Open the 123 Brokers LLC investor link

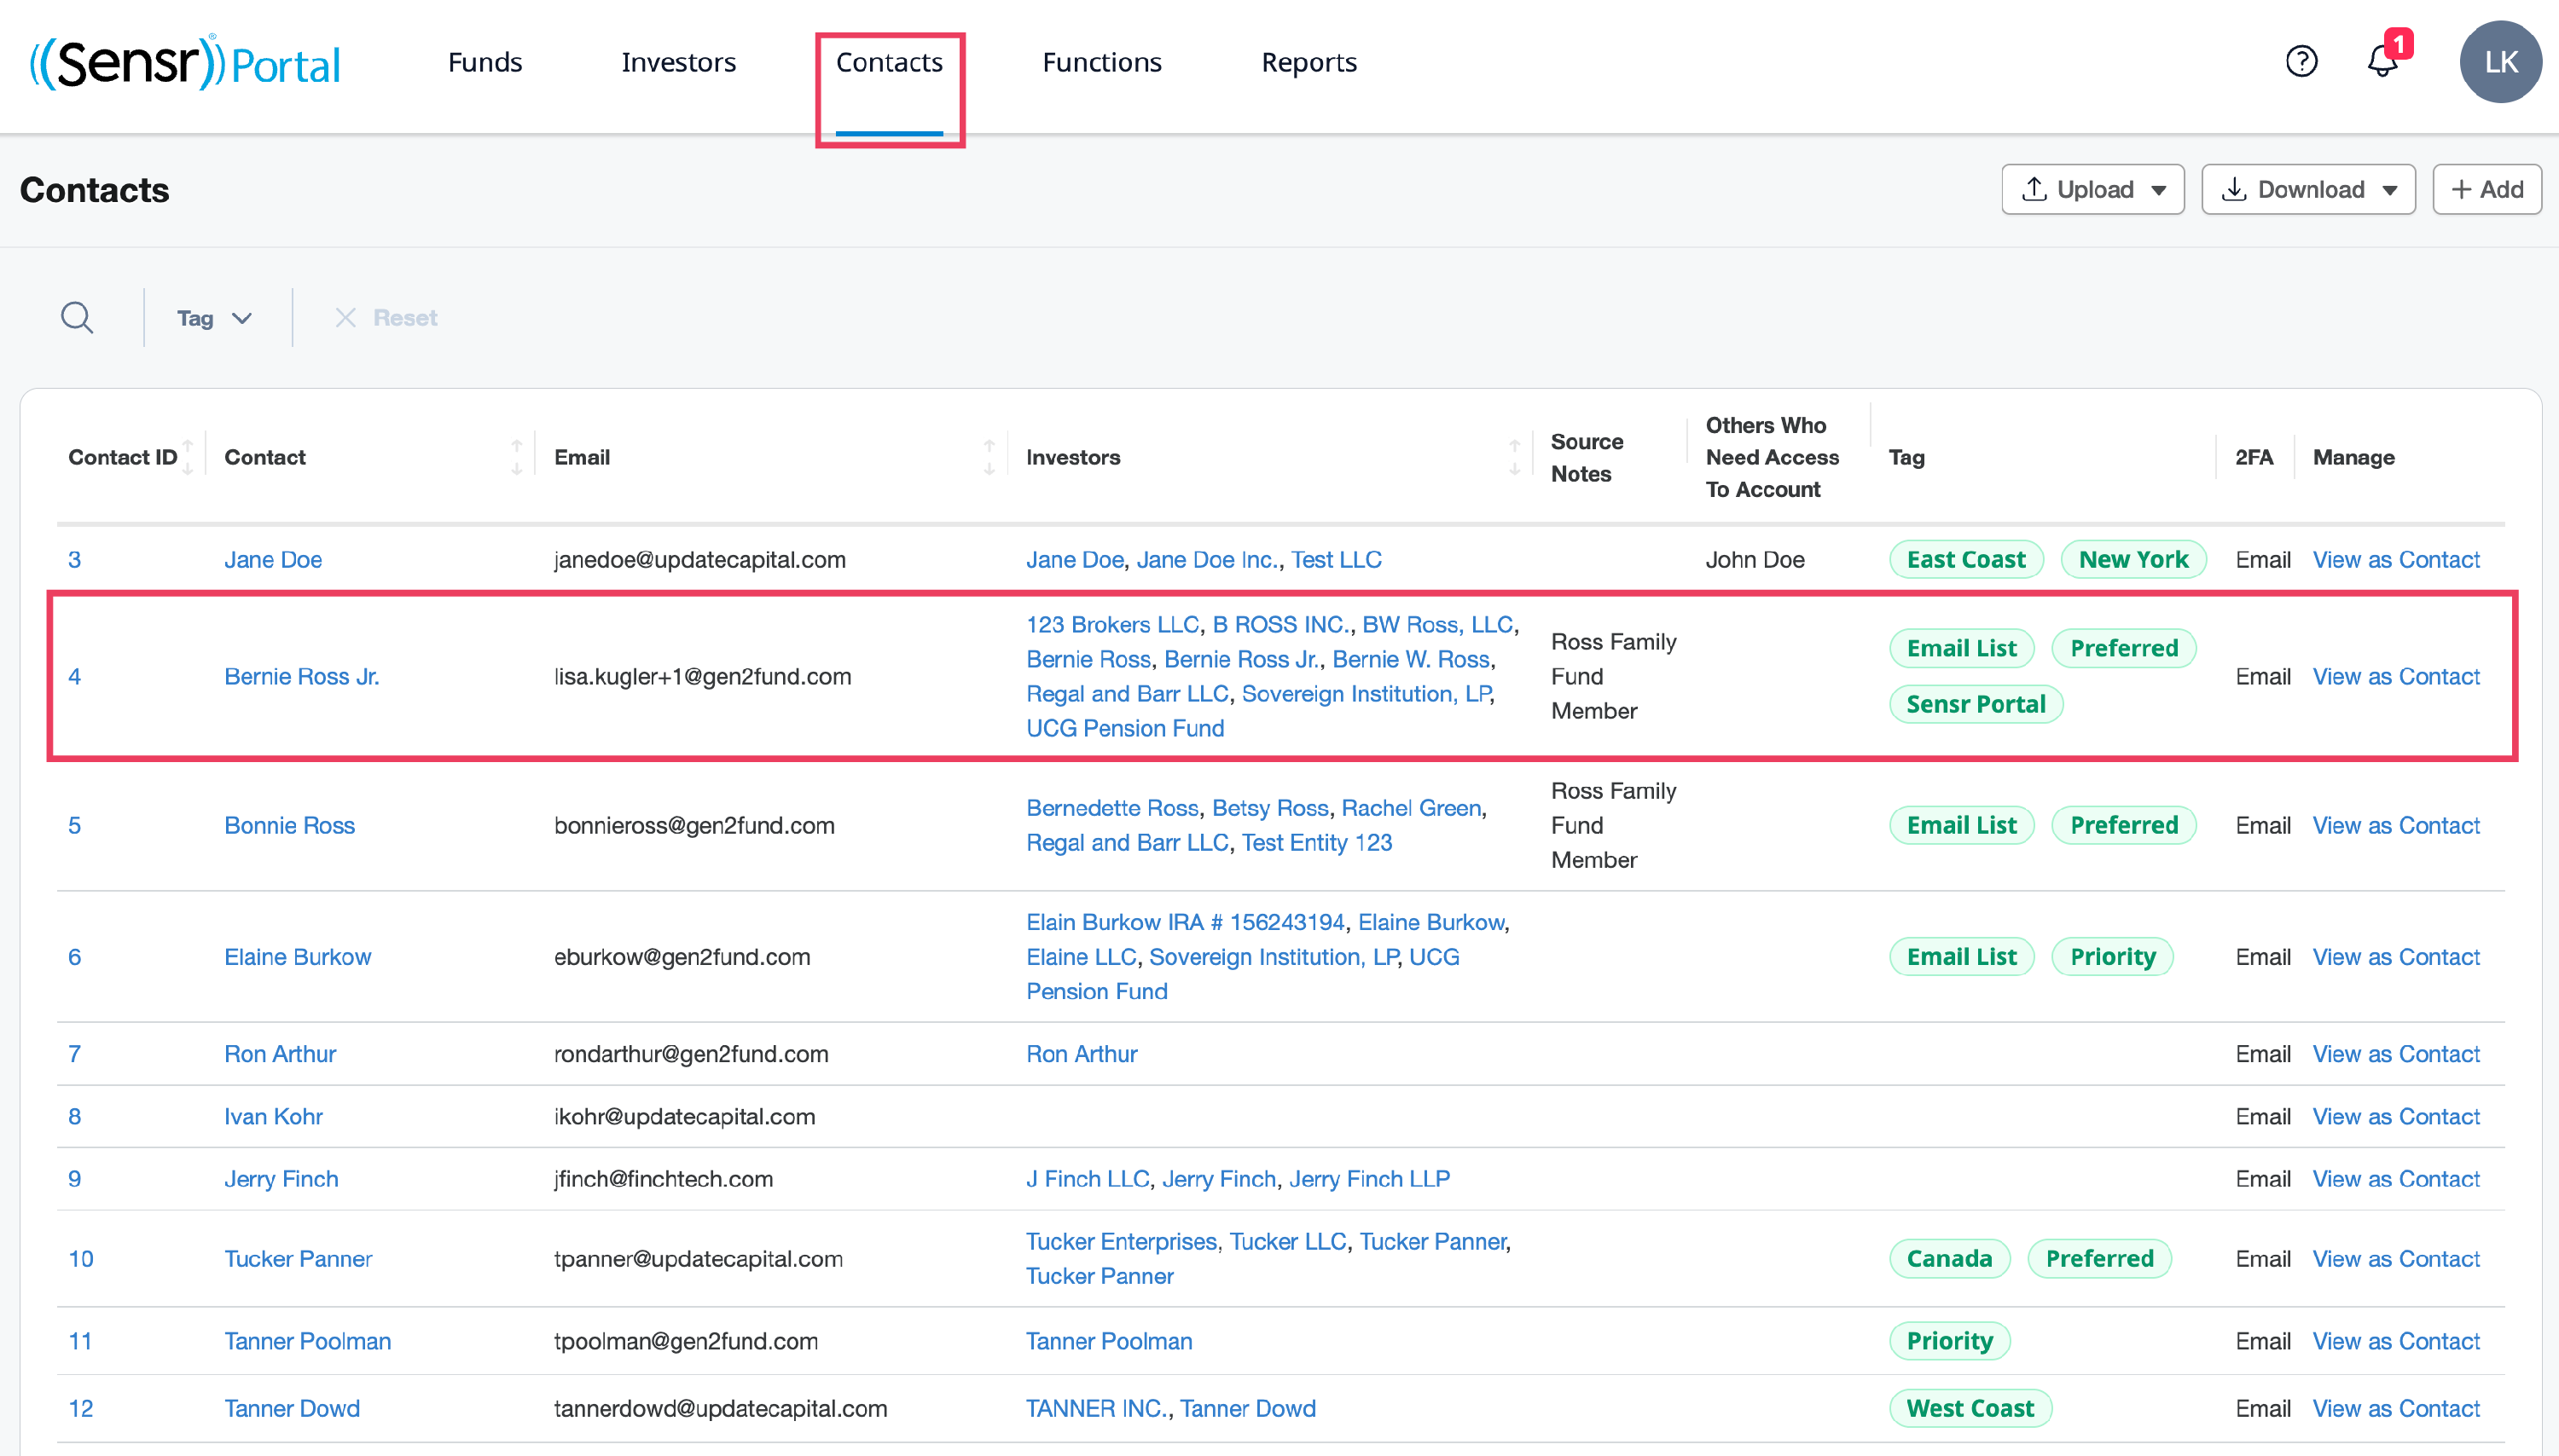(x=1112, y=625)
